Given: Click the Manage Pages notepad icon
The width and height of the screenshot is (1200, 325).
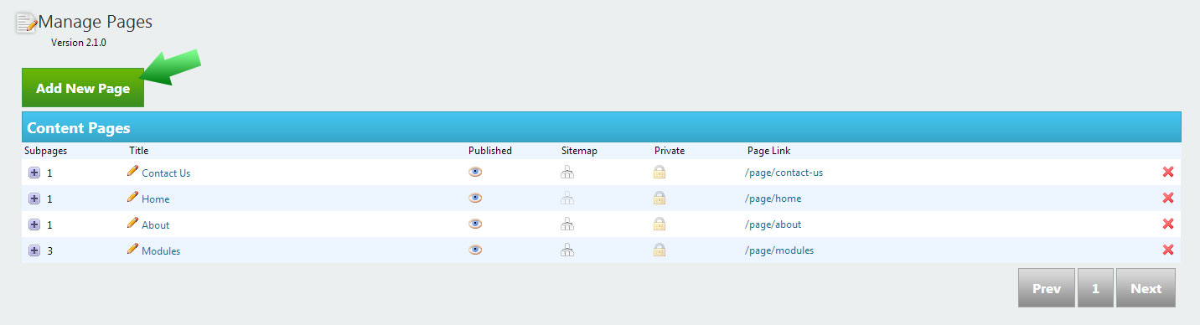Looking at the screenshot, I should (x=27, y=23).
